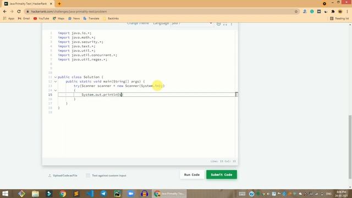Open a new browser tab
The height and width of the screenshot is (198, 352).
point(59,4)
